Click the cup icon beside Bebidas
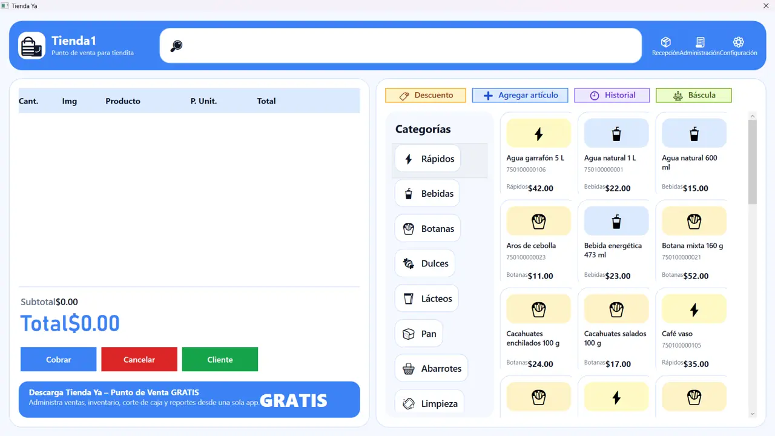 409,194
